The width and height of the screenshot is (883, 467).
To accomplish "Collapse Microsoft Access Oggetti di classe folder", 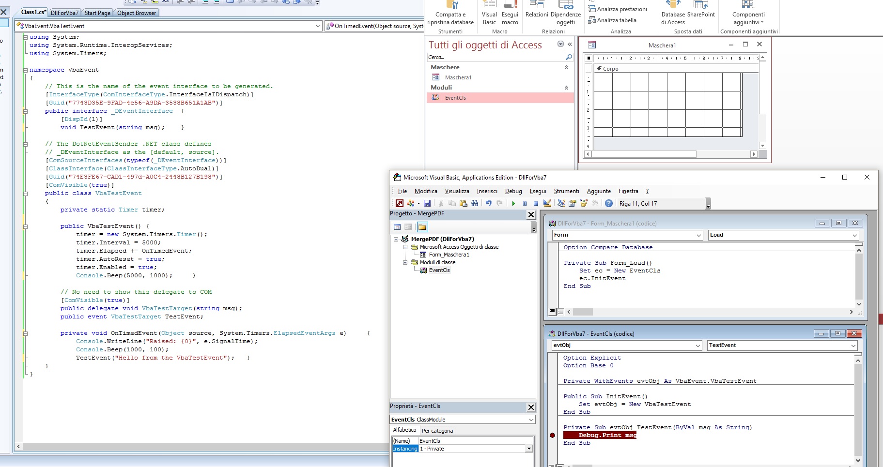I will tap(405, 247).
